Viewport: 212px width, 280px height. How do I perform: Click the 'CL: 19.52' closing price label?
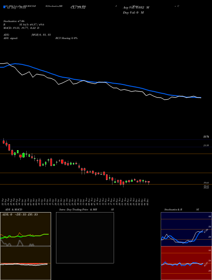(78, 8)
